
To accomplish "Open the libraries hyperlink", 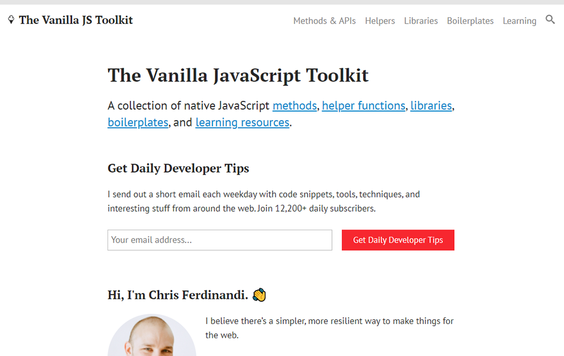I will click(x=431, y=106).
